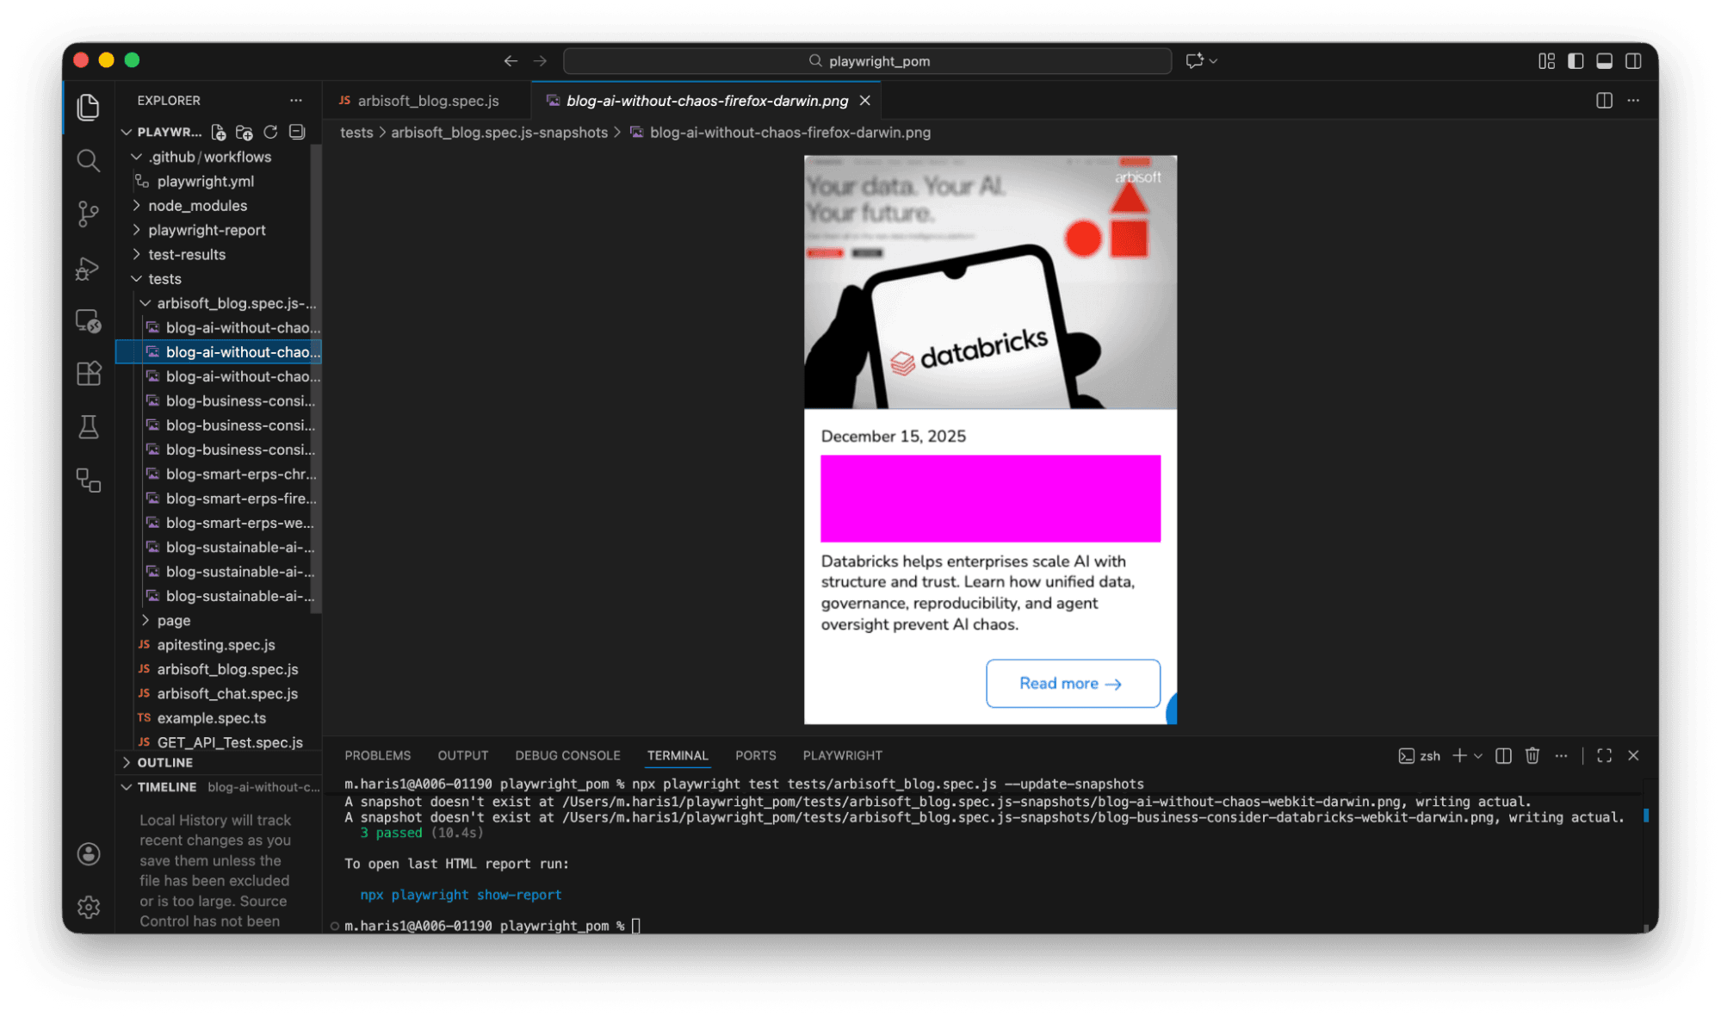
Task: Kill terminal with trash icon
Action: pos(1532,755)
